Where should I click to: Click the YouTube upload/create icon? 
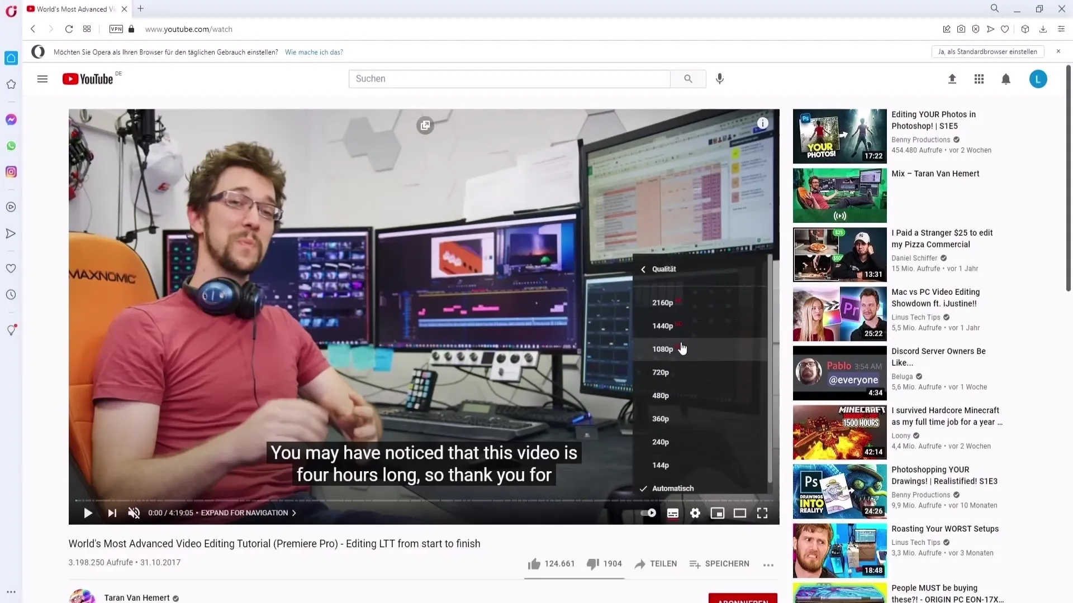click(952, 79)
